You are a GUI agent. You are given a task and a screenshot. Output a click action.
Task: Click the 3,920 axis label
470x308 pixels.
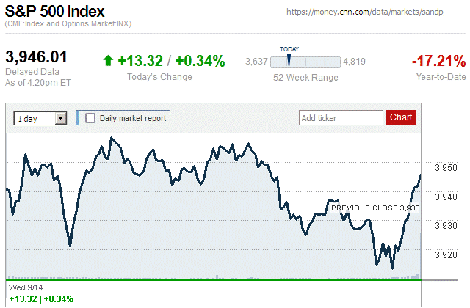click(x=446, y=254)
